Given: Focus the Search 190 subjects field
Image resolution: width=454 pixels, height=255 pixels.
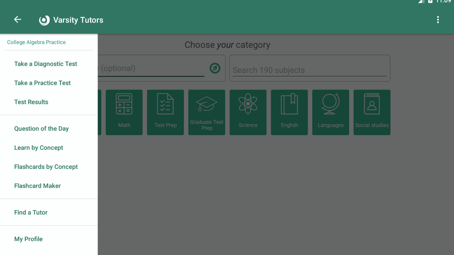Looking at the screenshot, I should (x=309, y=70).
